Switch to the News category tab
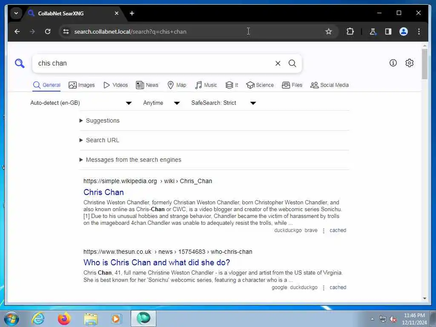Viewport: 436px width, 327px height. [x=147, y=85]
